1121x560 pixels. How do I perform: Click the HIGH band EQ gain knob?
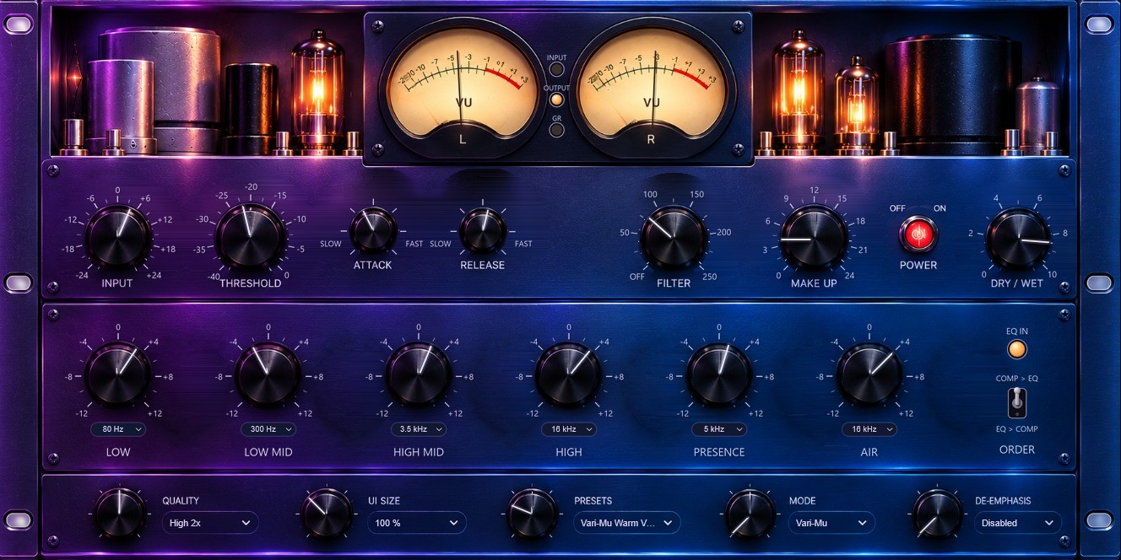coord(569,374)
